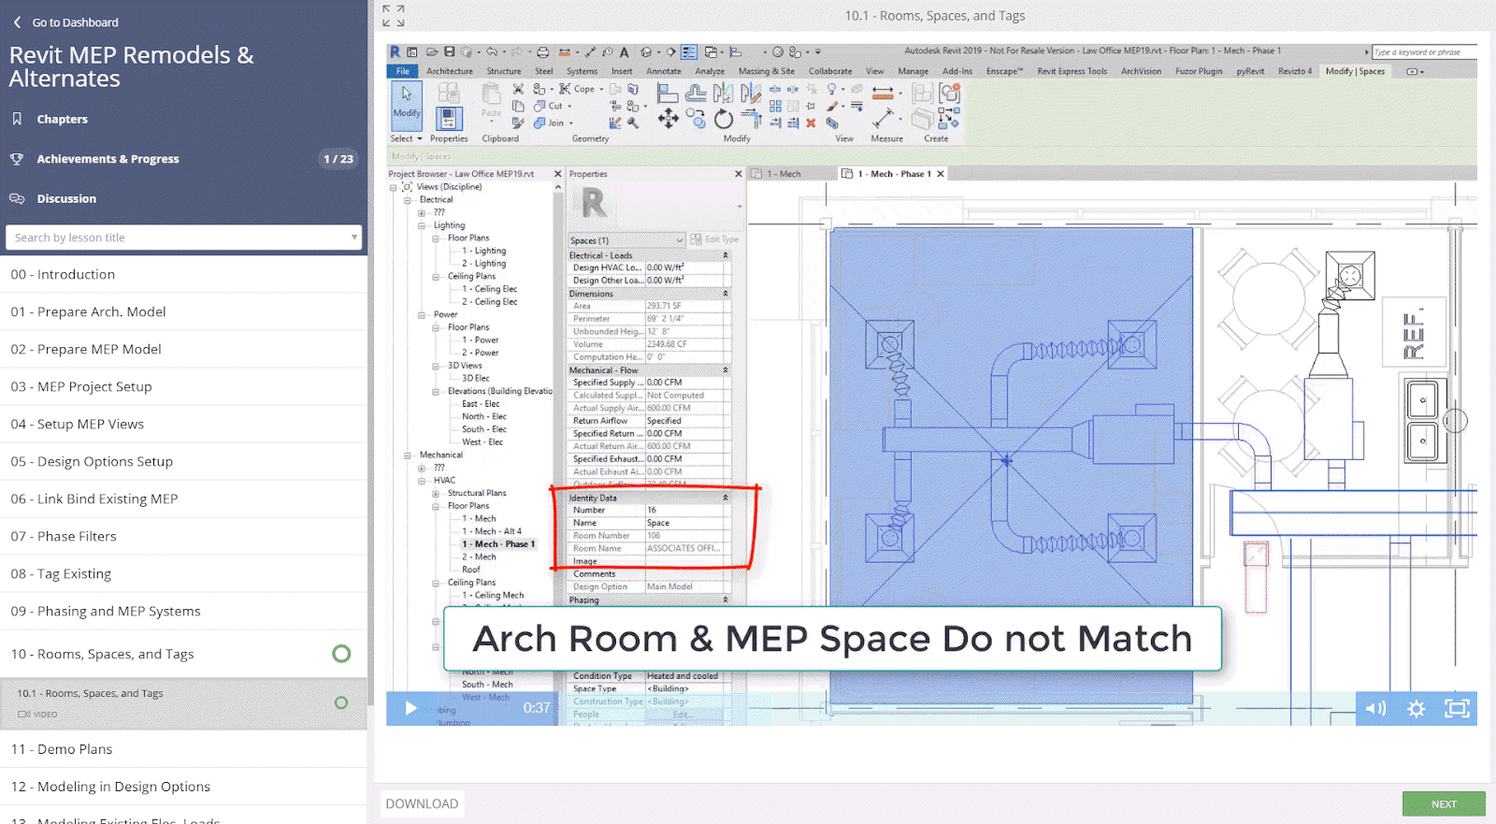The width and height of the screenshot is (1496, 824).
Task: Close the Properties palette
Action: click(x=739, y=174)
